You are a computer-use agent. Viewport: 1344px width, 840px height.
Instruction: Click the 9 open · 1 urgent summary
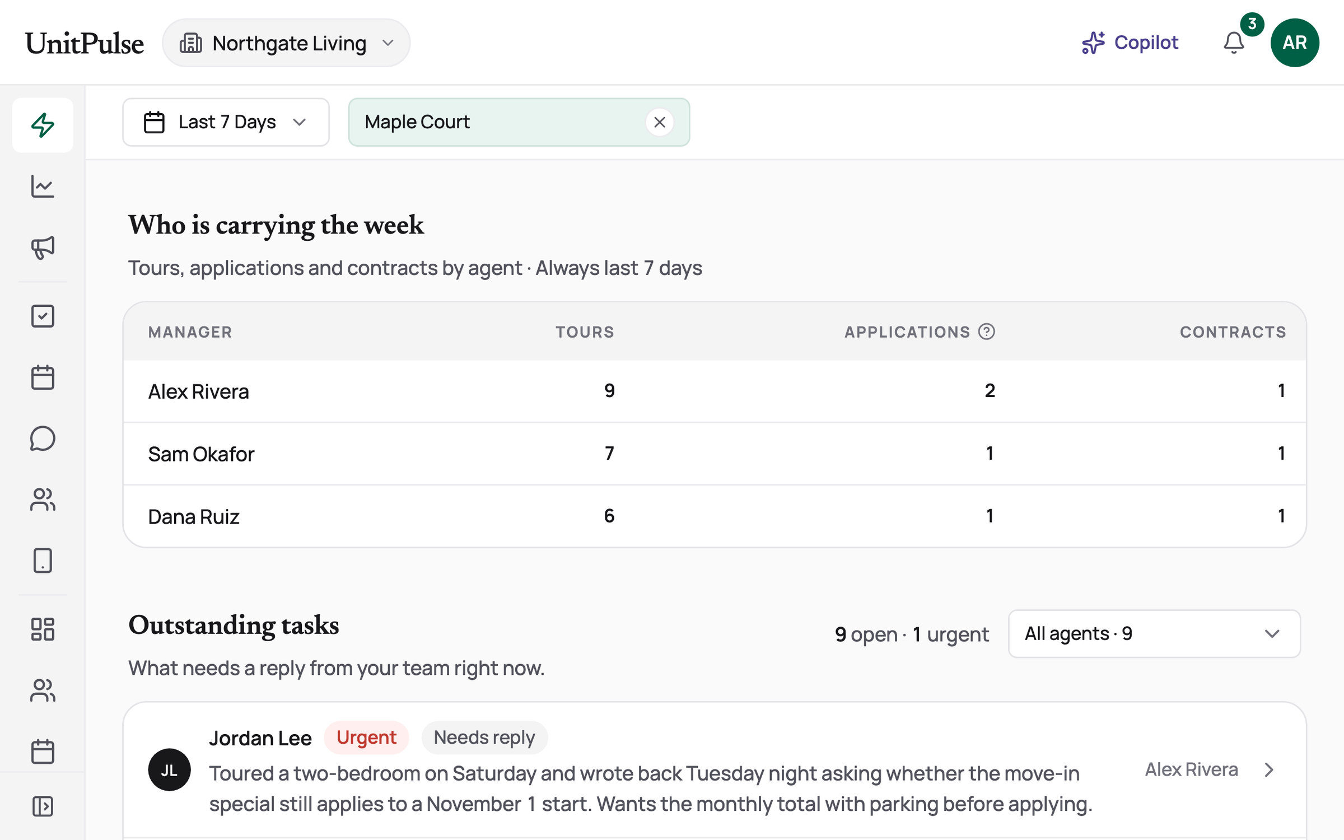tap(912, 634)
